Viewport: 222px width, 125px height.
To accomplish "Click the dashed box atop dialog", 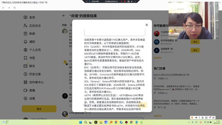I will point(115,33).
